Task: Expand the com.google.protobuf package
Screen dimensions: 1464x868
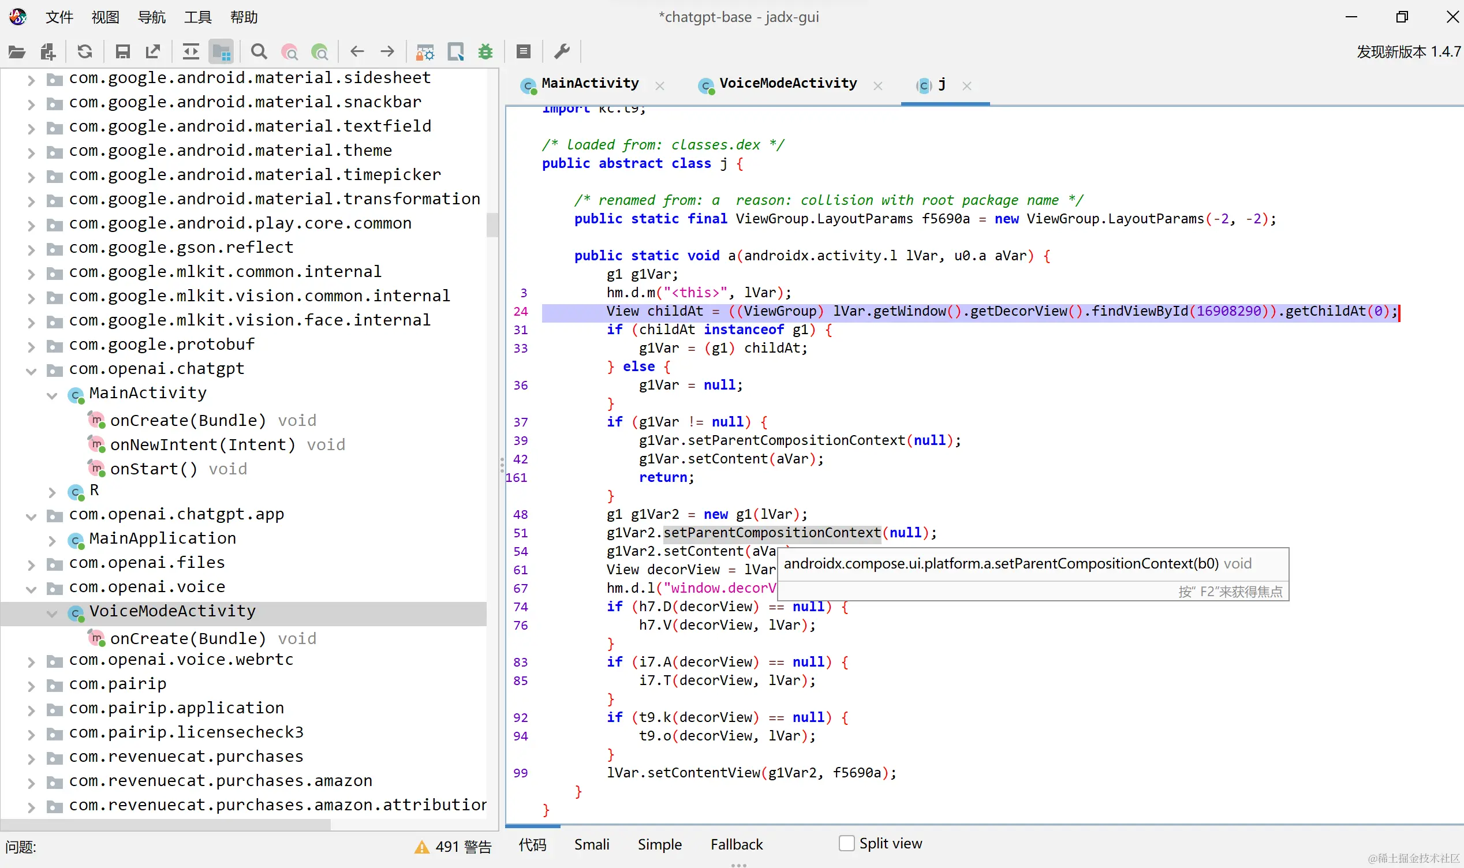Action: (32, 347)
